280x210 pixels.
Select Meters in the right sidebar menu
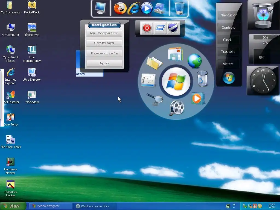point(228,64)
